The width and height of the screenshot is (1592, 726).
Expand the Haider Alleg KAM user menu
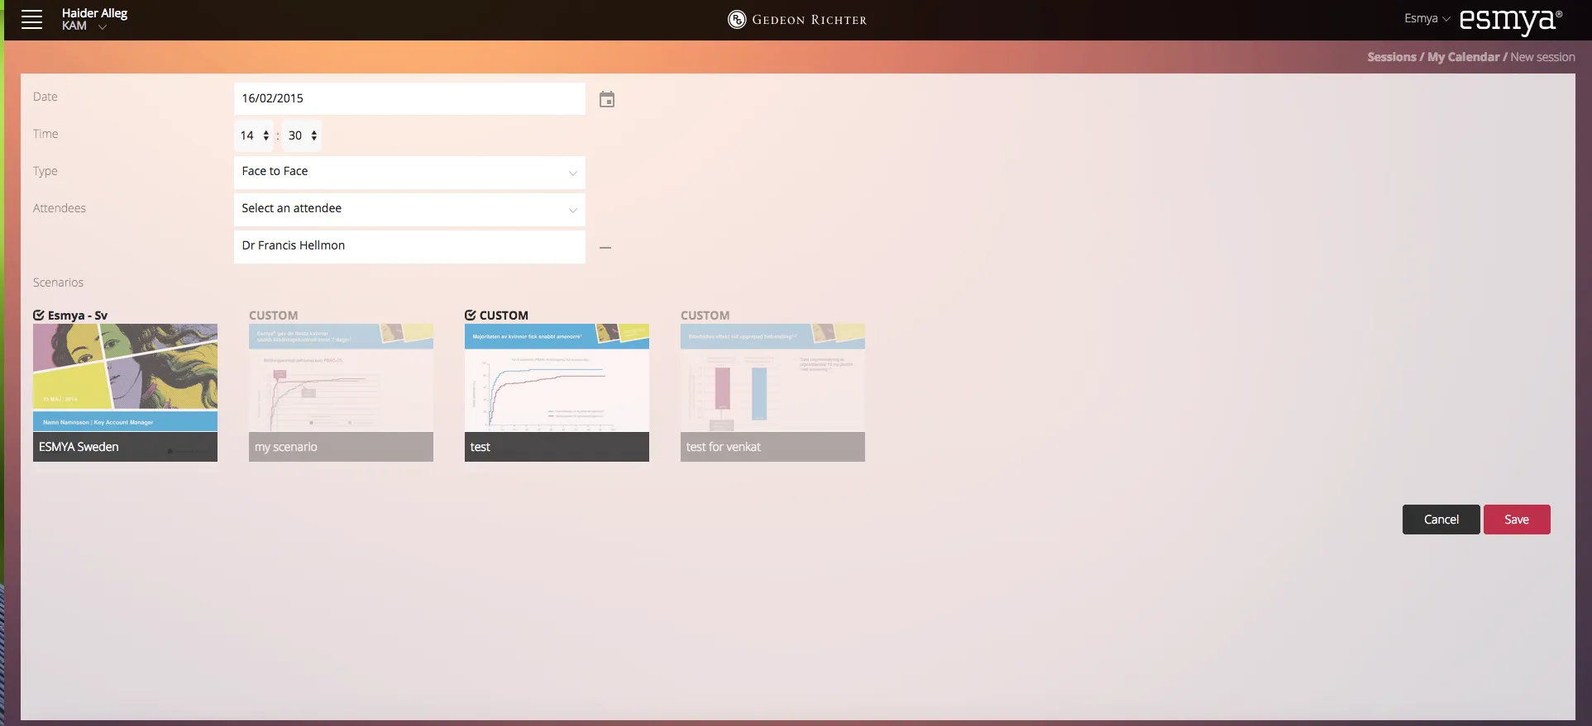103,26
